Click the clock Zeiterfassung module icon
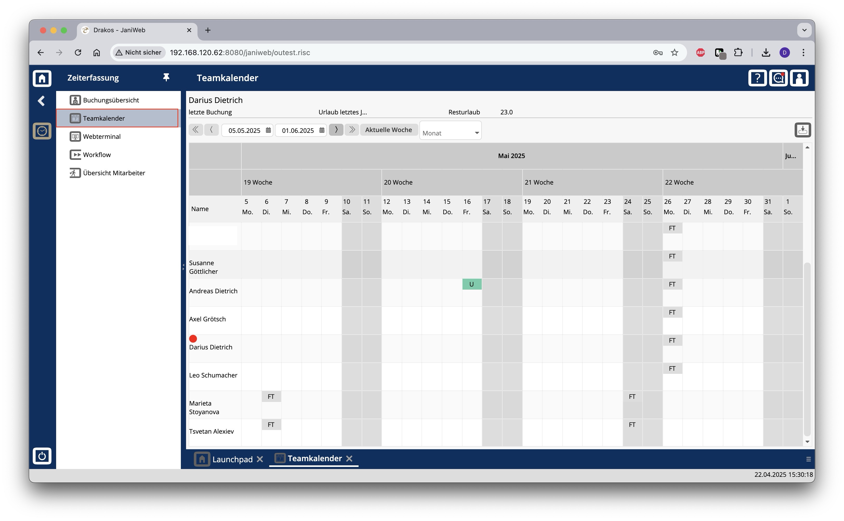Viewport: 844px width, 521px height. pyautogui.click(x=42, y=131)
